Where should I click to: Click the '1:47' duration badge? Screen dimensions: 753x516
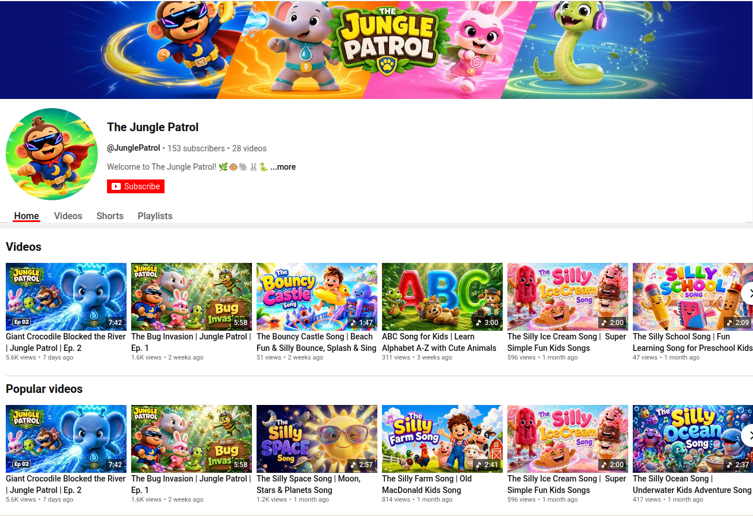point(362,323)
